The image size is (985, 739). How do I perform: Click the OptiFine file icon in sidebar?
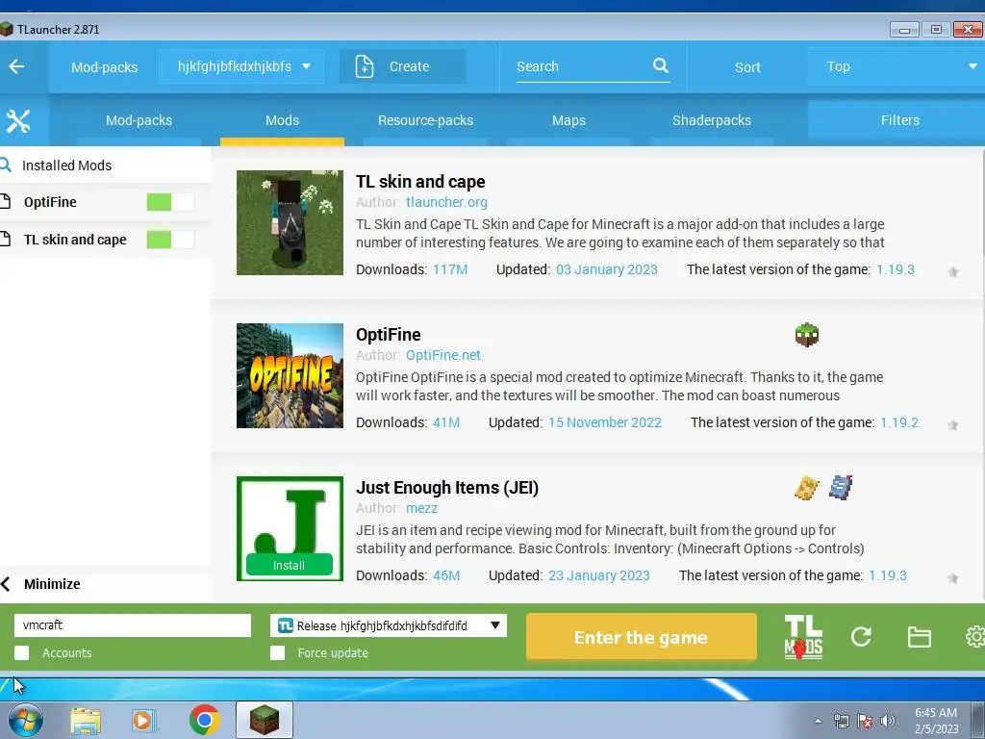pyautogui.click(x=5, y=202)
